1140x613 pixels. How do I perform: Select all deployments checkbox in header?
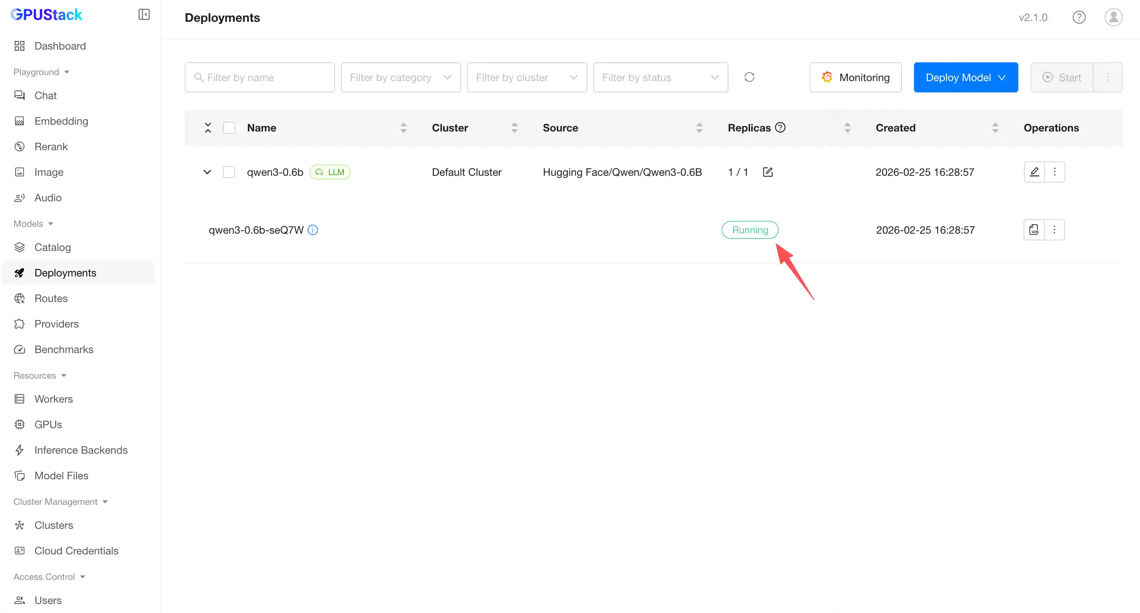pyautogui.click(x=229, y=128)
